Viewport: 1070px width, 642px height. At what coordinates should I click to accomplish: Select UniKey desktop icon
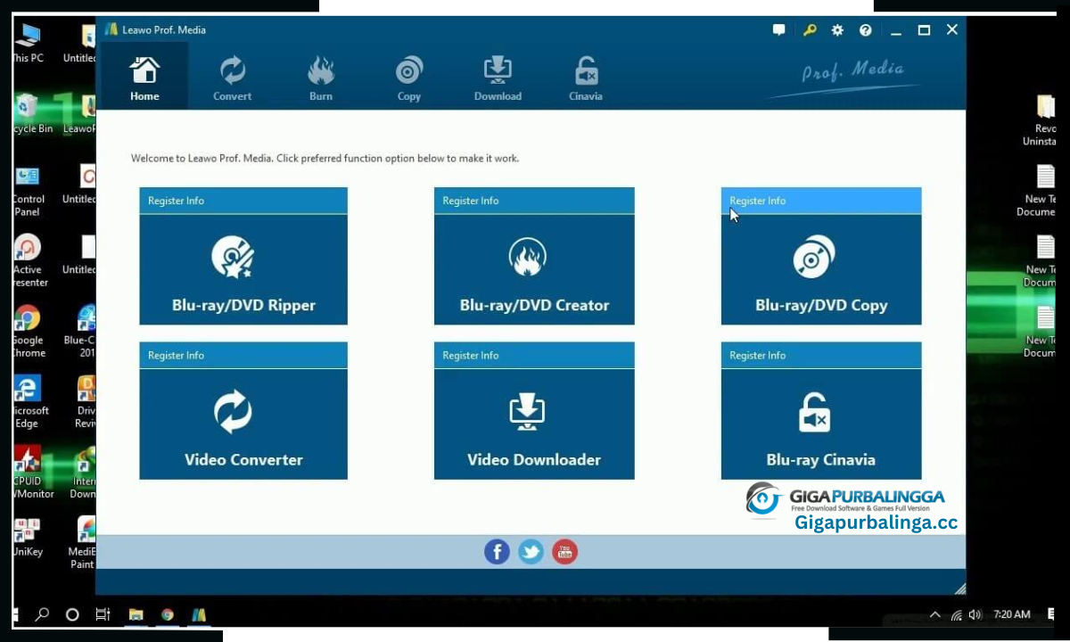pyautogui.click(x=27, y=536)
